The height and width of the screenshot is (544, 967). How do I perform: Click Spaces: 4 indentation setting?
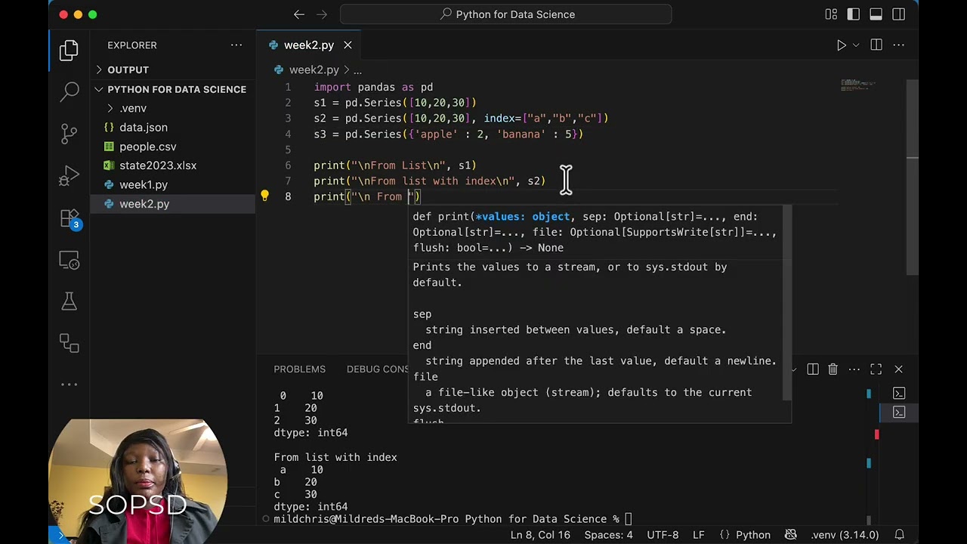click(608, 535)
